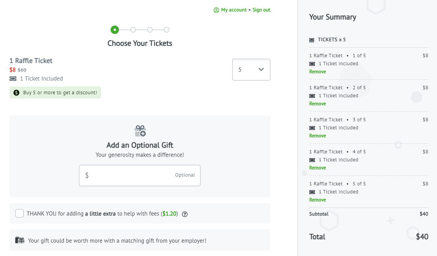Viewport: 437px width, 256px height.
Task: Go to the second checkout step circle
Action: [x=133, y=30]
